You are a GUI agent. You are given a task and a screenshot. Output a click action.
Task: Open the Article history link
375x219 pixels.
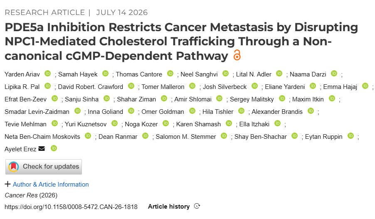point(169,207)
